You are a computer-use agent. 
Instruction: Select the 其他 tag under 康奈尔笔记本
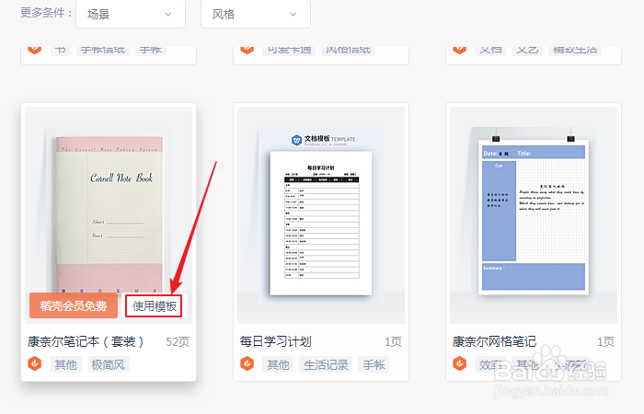coord(65,364)
